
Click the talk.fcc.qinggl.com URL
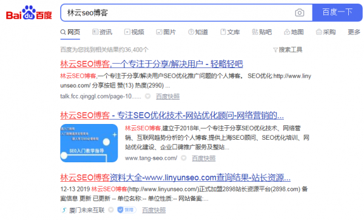point(101,96)
